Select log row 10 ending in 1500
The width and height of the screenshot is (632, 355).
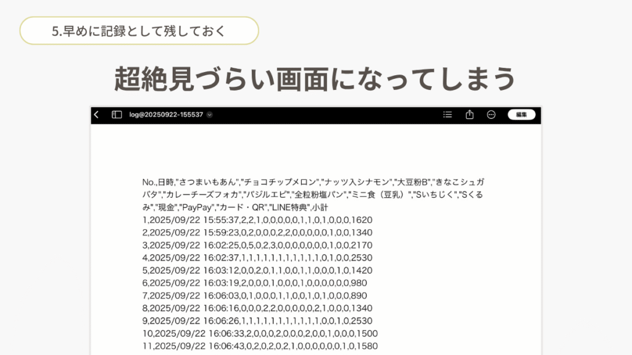click(x=260, y=333)
